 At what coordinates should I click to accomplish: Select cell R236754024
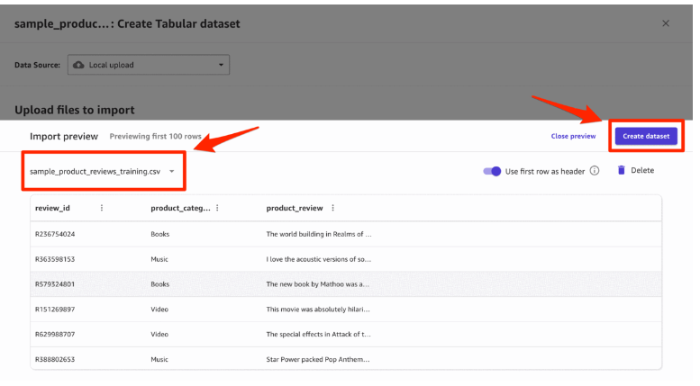(55, 234)
